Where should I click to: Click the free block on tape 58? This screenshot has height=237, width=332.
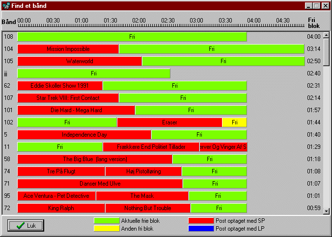pyautogui.click(x=210, y=159)
